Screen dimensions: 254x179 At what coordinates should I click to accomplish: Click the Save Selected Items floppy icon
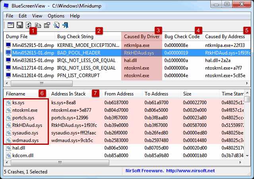pyautogui.click(x=19, y=25)
